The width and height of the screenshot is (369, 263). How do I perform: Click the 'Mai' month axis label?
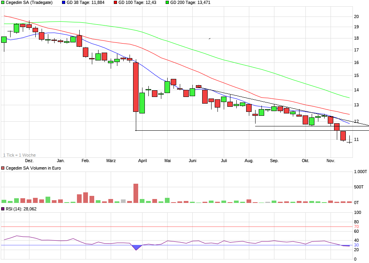pos(168,161)
